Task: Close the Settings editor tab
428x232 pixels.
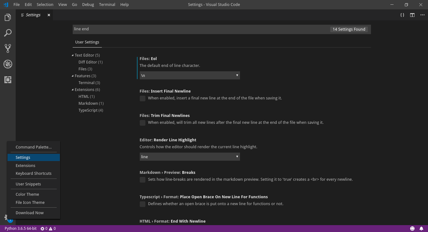Action: pyautogui.click(x=49, y=15)
